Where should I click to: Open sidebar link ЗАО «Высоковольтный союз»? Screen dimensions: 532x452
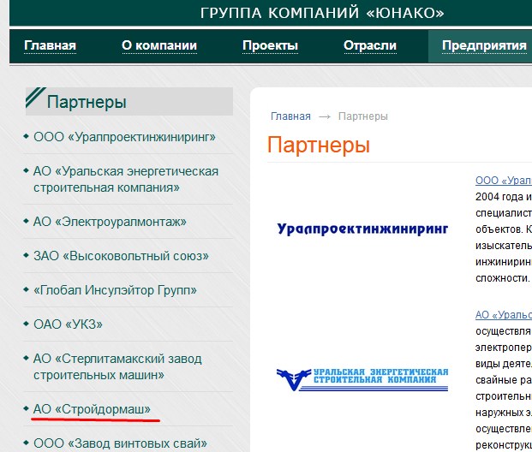[121, 256]
